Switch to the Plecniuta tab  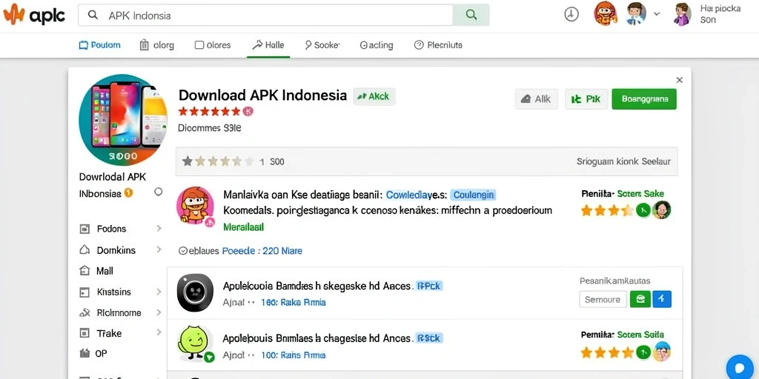coord(438,45)
